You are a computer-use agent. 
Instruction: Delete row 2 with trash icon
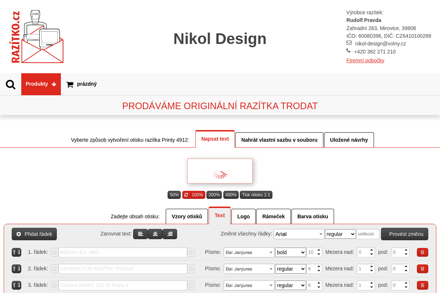422,269
